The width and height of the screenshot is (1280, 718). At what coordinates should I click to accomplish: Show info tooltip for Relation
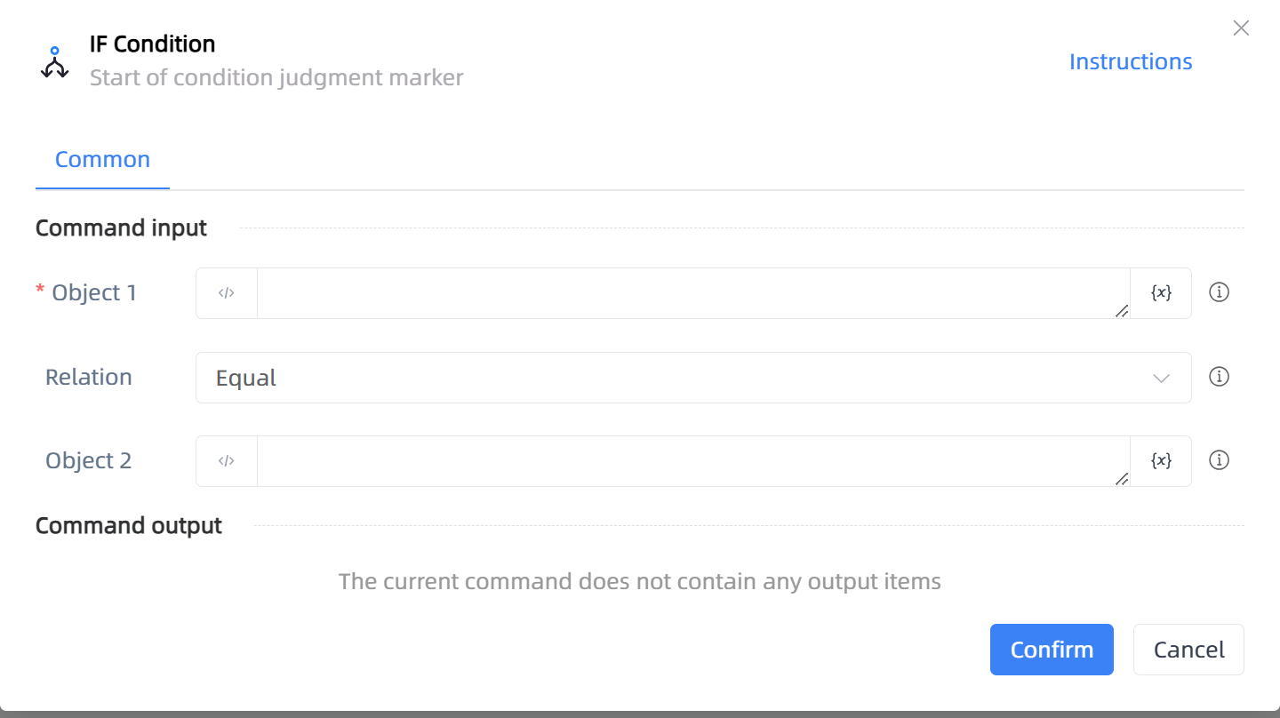1220,377
